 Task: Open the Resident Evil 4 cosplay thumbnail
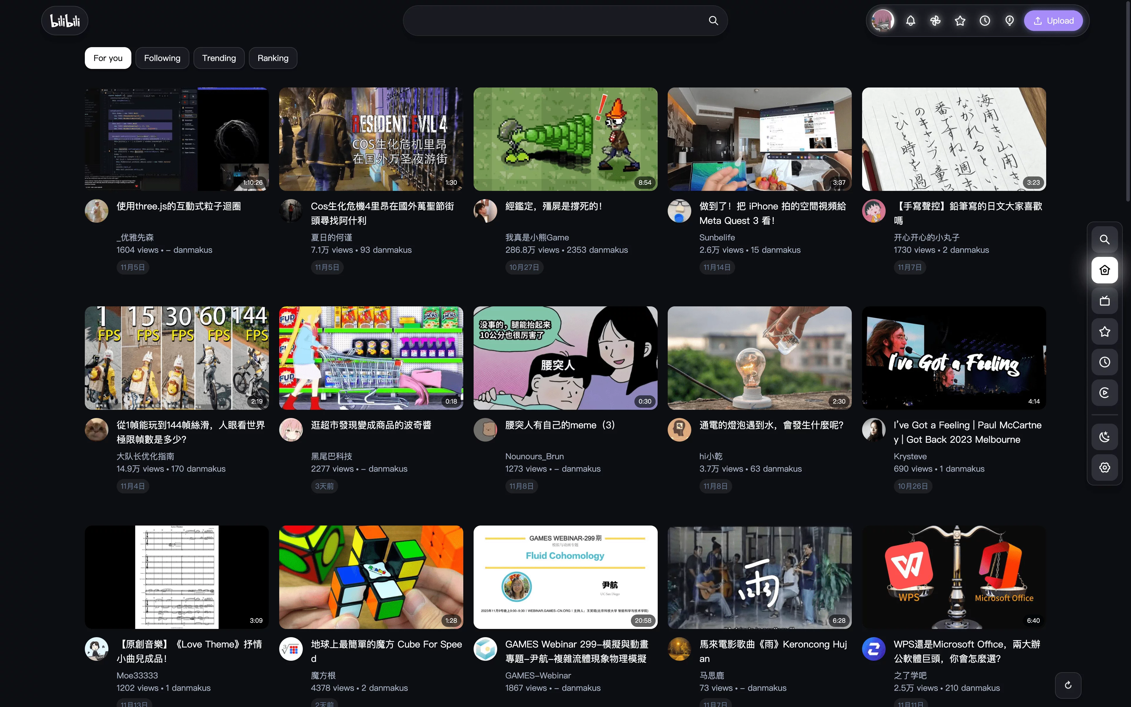point(371,139)
